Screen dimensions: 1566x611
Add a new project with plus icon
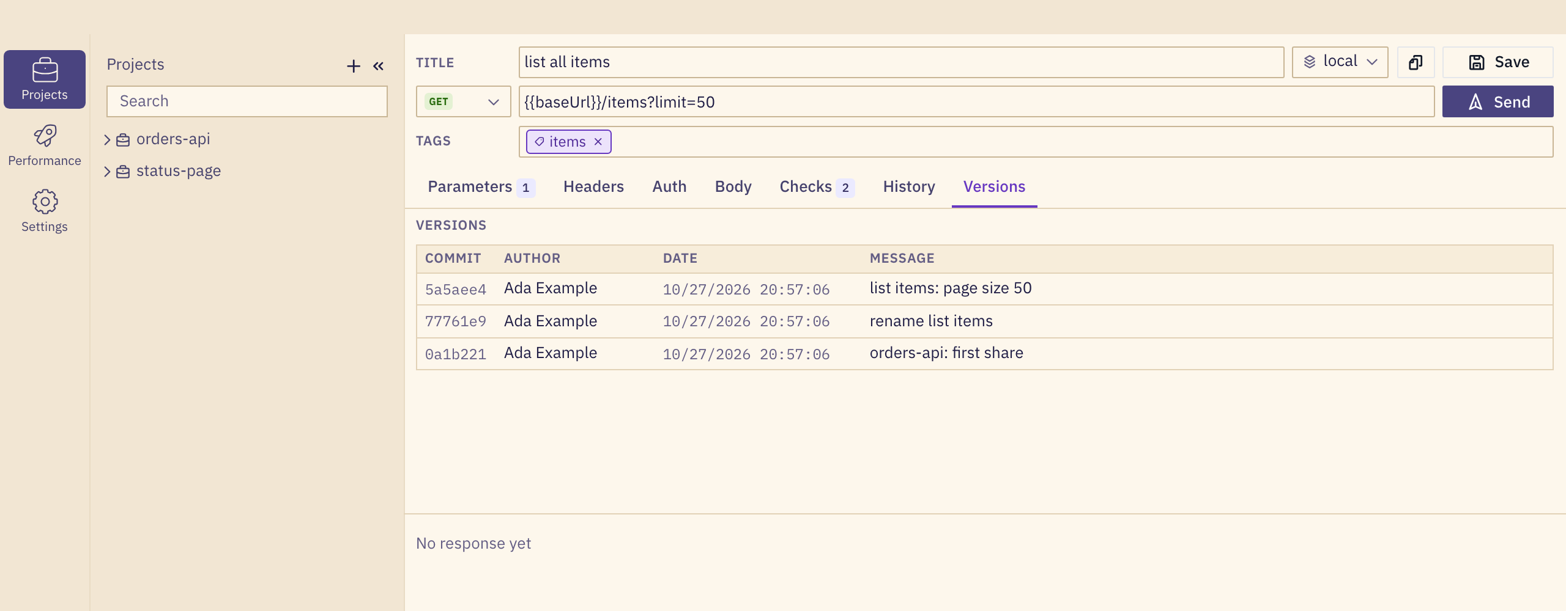[354, 66]
